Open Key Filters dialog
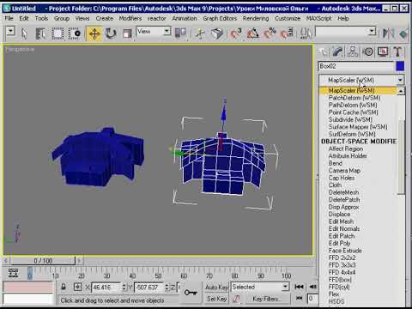 266,299
